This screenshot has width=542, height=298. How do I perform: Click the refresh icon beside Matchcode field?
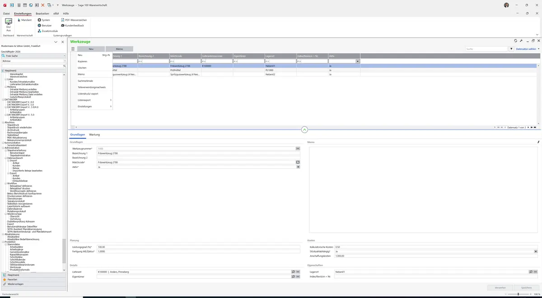click(x=298, y=162)
